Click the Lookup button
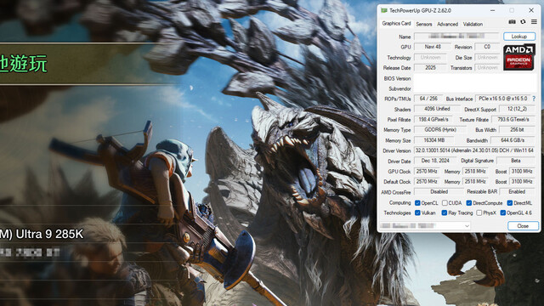The width and height of the screenshot is (544, 306). click(x=519, y=37)
